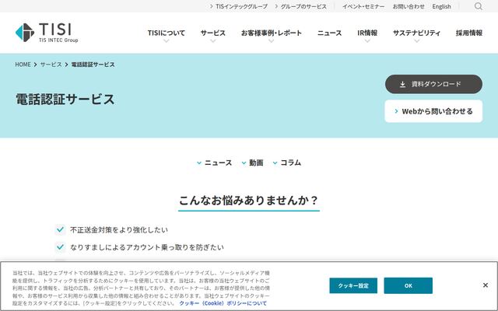
Task: Open お問い合わせ top link
Action: coord(409,6)
